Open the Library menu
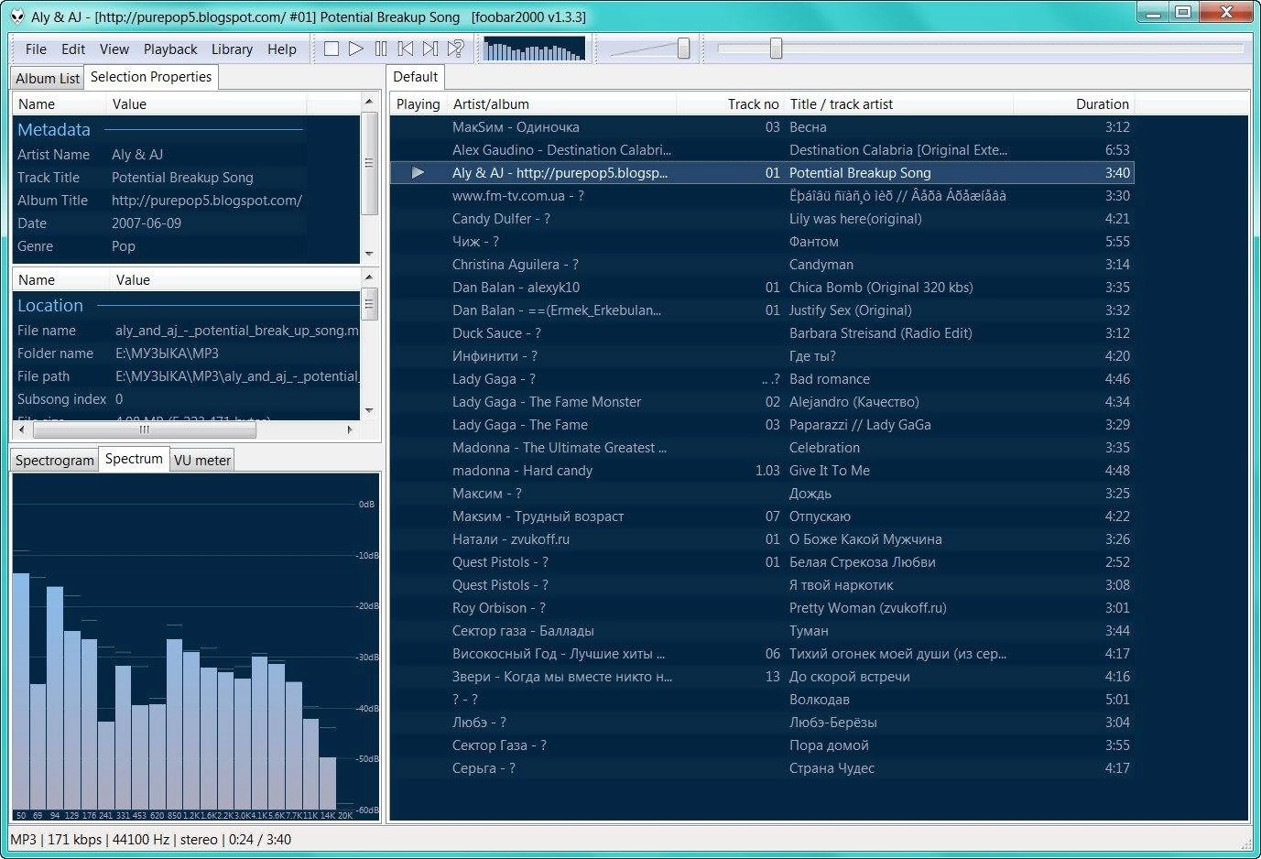Screen dimensions: 1261x859 tap(232, 49)
